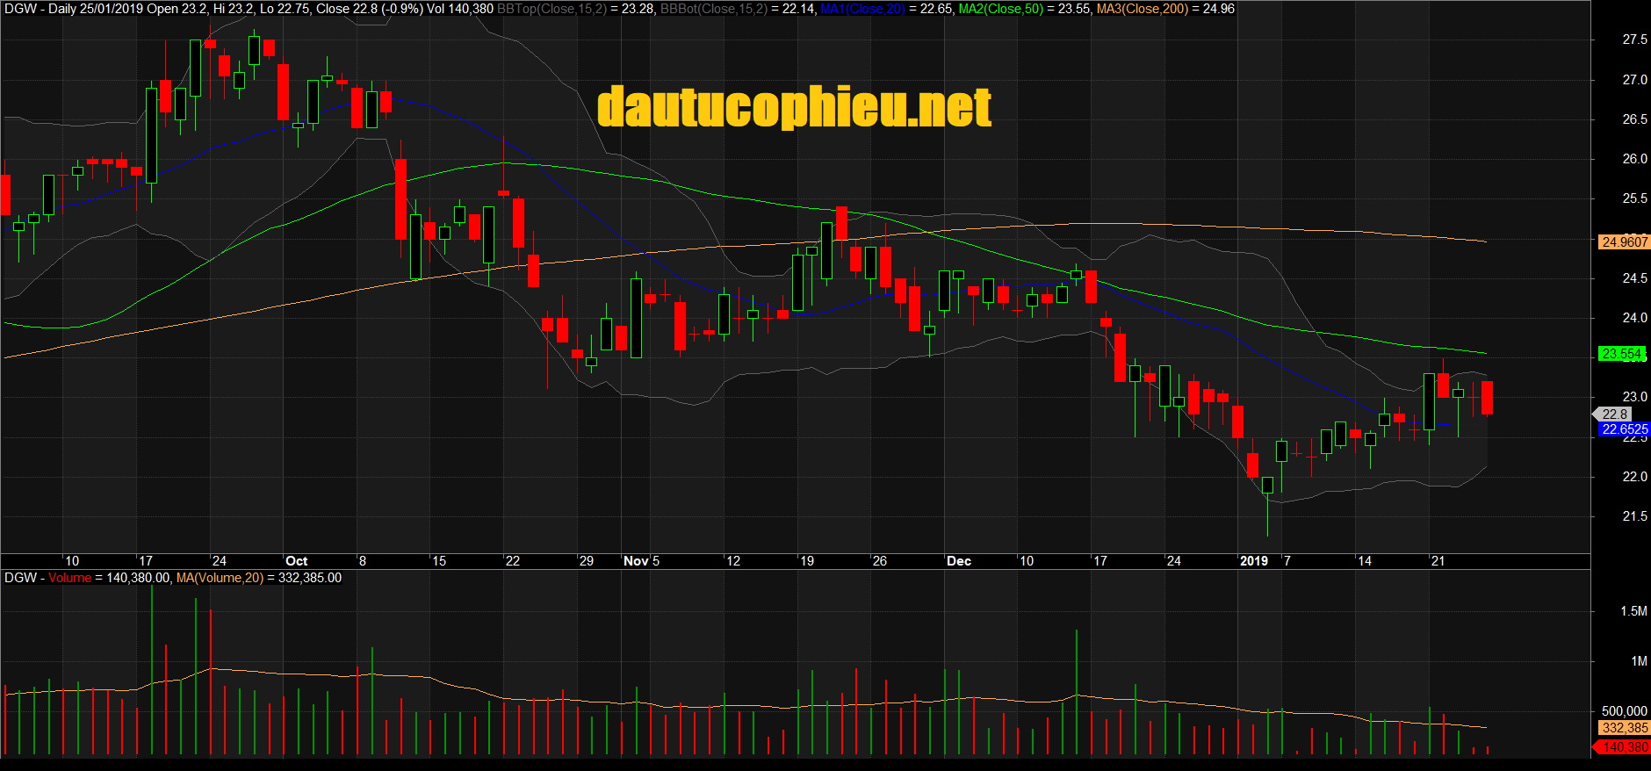Click the green MA2(Close,50) indicator label
The height and width of the screenshot is (771, 1651).
(1001, 9)
